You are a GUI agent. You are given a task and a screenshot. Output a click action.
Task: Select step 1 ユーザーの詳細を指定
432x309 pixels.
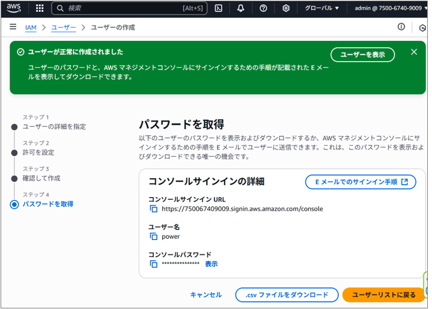tap(54, 127)
